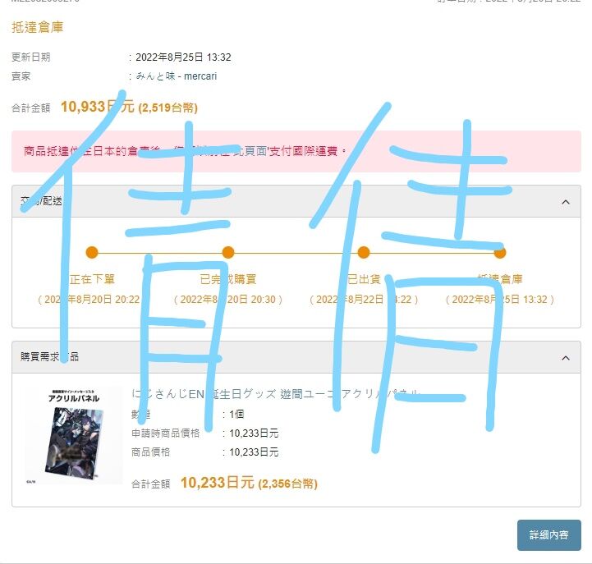Click the 購買需求商品 section header bar
The height and width of the screenshot is (564, 592).
pos(296,357)
